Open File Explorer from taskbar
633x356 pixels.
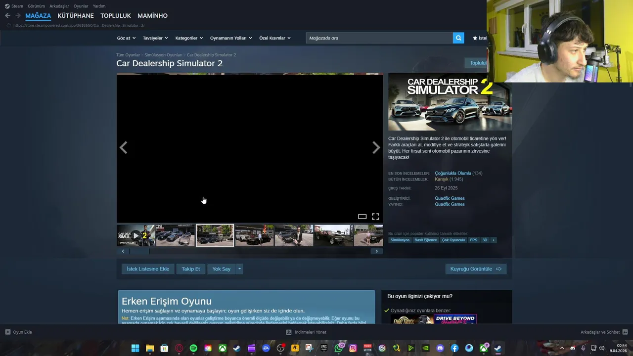click(150, 348)
